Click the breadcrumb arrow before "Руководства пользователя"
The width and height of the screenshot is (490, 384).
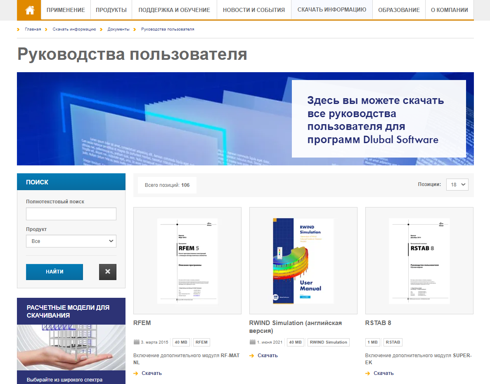[135, 29]
